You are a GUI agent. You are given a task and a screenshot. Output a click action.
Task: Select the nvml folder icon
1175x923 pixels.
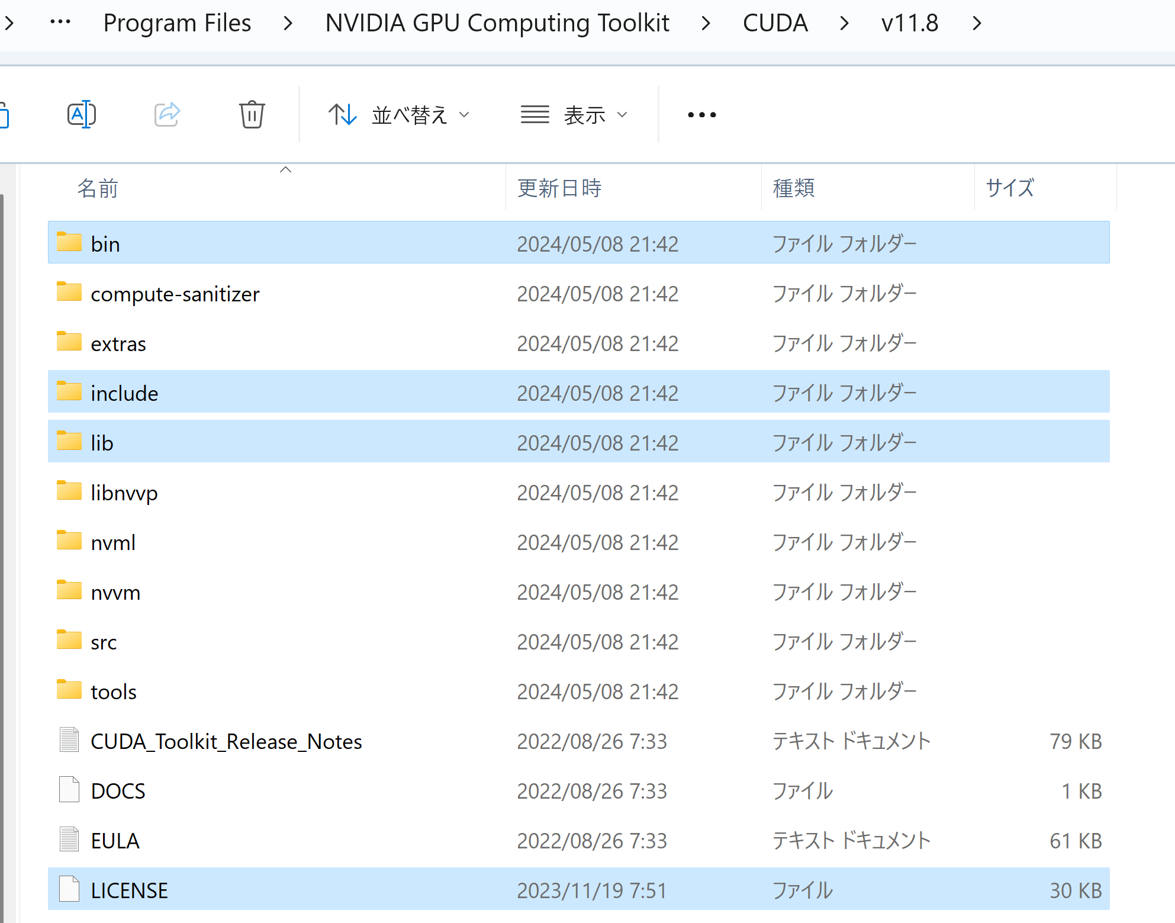click(x=69, y=541)
